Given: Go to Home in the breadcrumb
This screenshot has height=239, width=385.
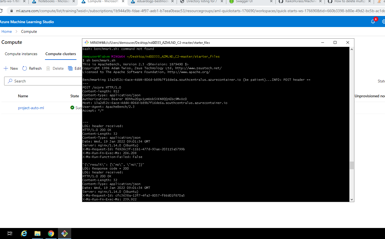Looking at the screenshot, I should click(x=7, y=31).
